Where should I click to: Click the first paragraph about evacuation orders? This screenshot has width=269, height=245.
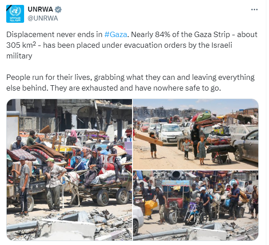coord(132,45)
